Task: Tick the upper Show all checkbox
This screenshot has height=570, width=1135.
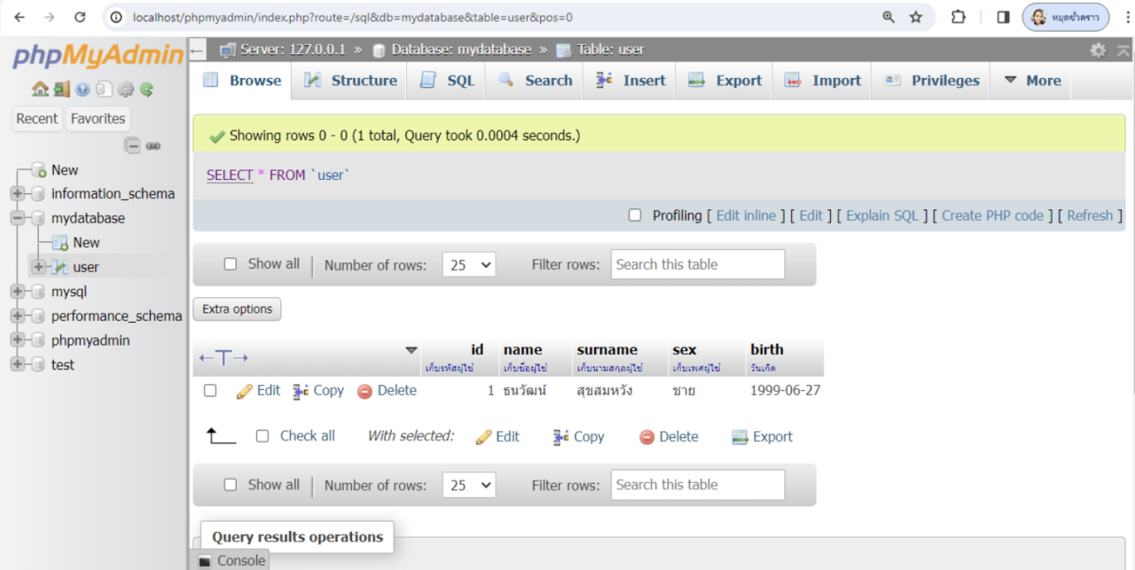Action: [231, 264]
